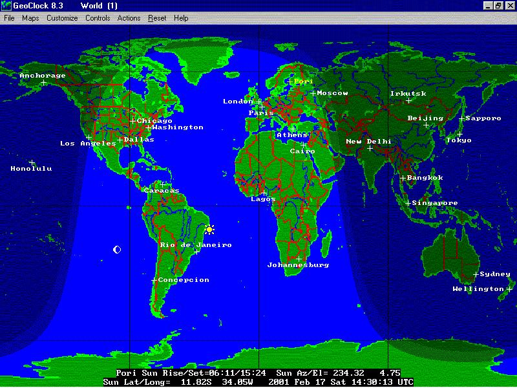Click the Chicago city label
Screen dimensions: 517x388
pyautogui.click(x=154, y=121)
